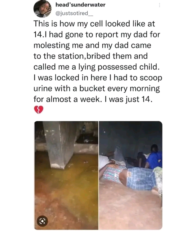Click "urine with a bucket every morning"
The width and height of the screenshot is (196, 245).
click(97, 88)
